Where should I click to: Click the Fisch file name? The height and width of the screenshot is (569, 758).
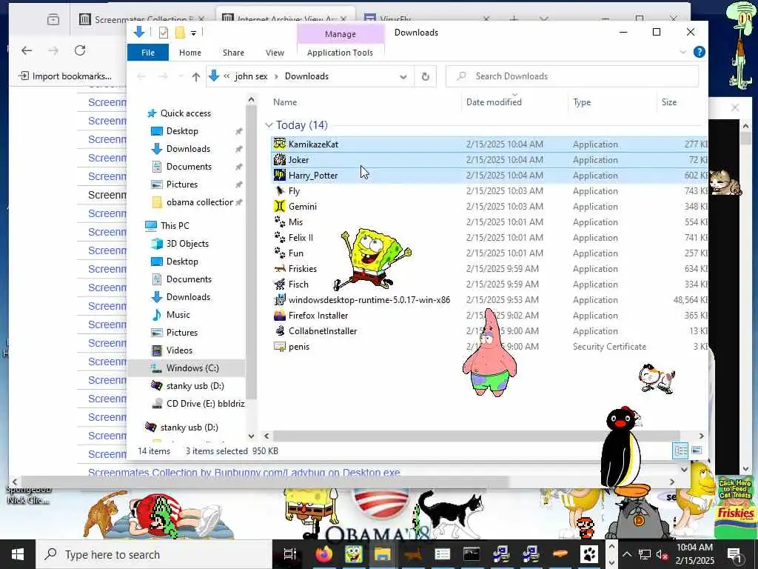(x=298, y=284)
